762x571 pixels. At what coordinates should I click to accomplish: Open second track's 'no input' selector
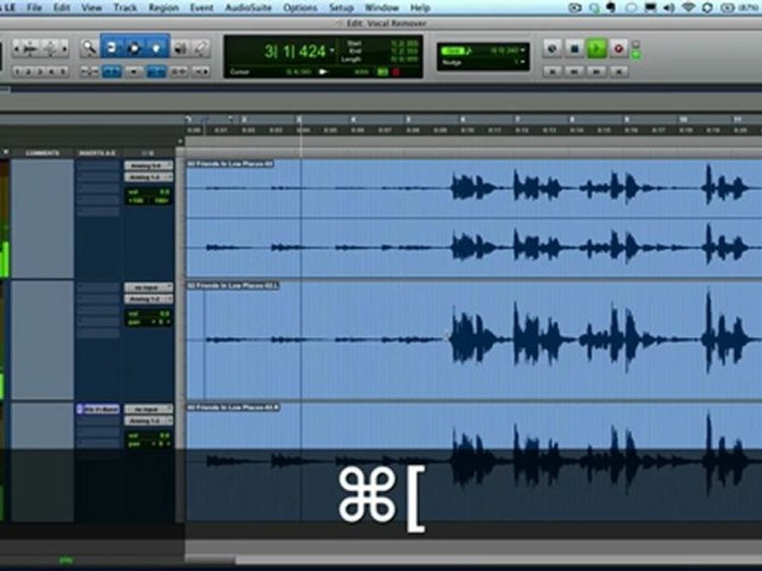148,287
